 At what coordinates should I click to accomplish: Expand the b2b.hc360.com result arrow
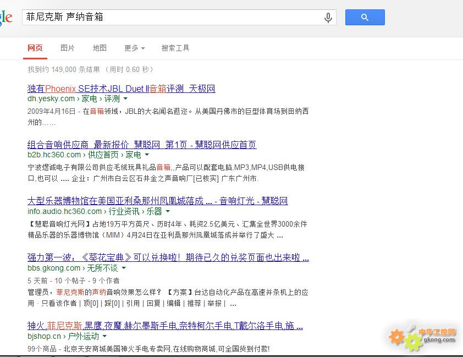point(147,155)
